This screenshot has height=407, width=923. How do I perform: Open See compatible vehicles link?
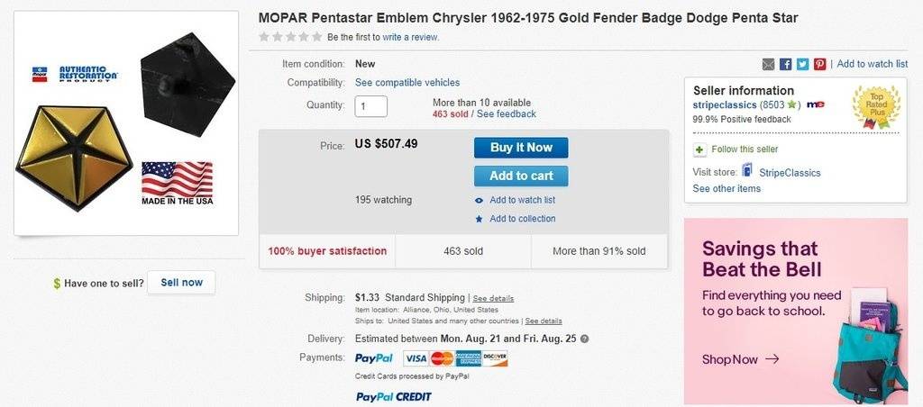407,83
